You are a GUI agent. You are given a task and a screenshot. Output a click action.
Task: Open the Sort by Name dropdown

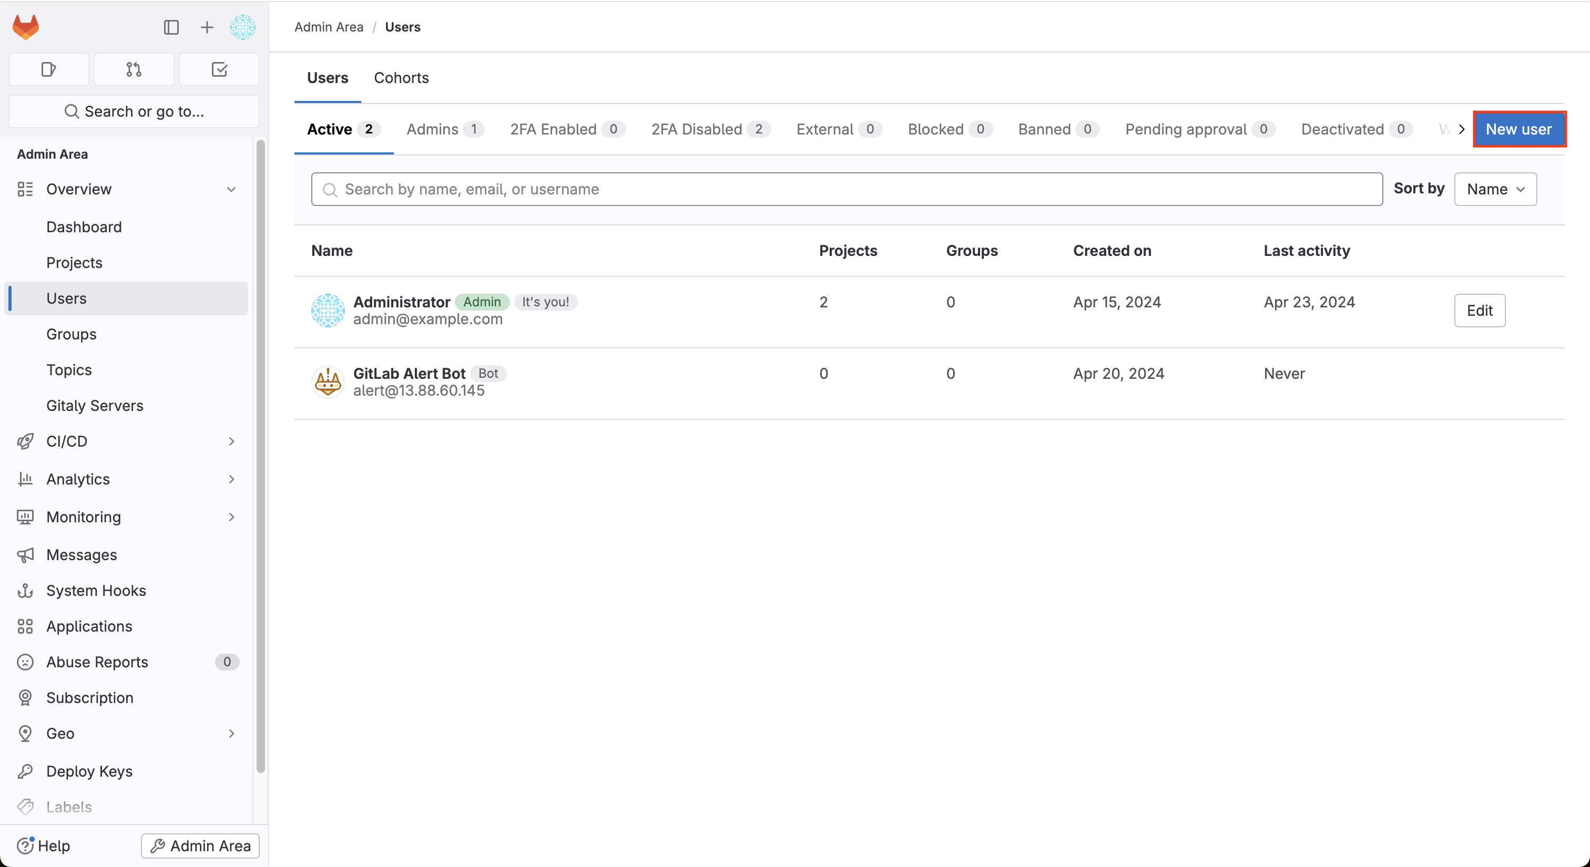coord(1495,189)
